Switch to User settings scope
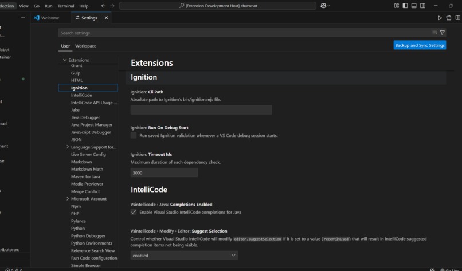This screenshot has height=271, width=462. click(x=65, y=46)
